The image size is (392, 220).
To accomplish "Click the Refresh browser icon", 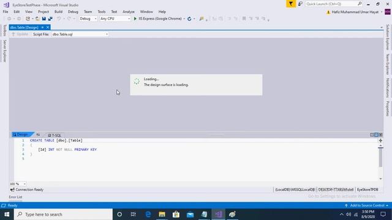I will click(189, 19).
